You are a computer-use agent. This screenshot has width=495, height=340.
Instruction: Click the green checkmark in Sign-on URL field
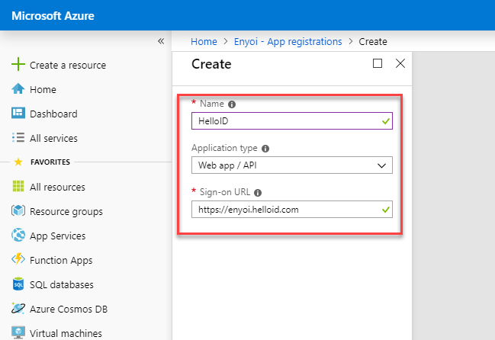(x=385, y=209)
